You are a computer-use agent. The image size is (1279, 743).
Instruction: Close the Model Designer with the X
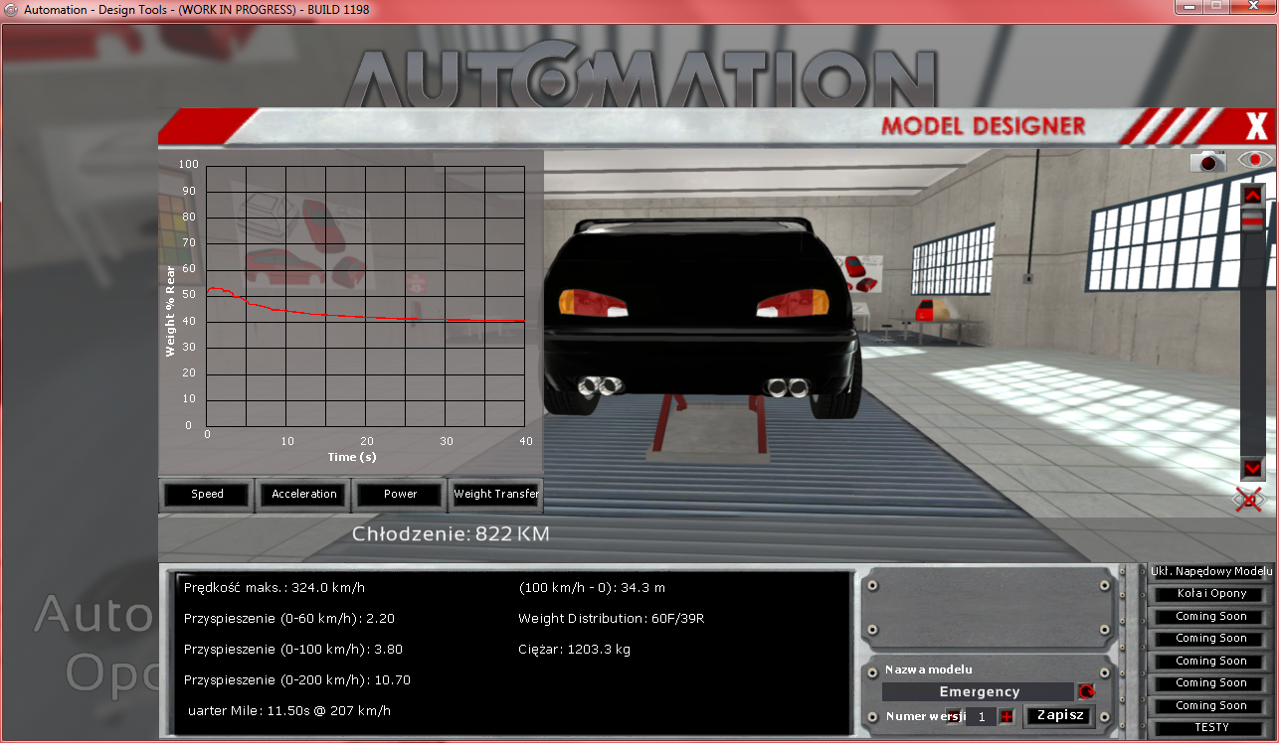coord(1256,127)
